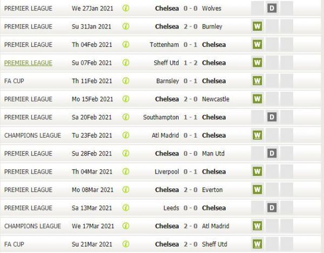Viewport: 324px width, 253px height.
Task: Select the Chelsea 2 - 0 Everton score
Action: [190, 190]
